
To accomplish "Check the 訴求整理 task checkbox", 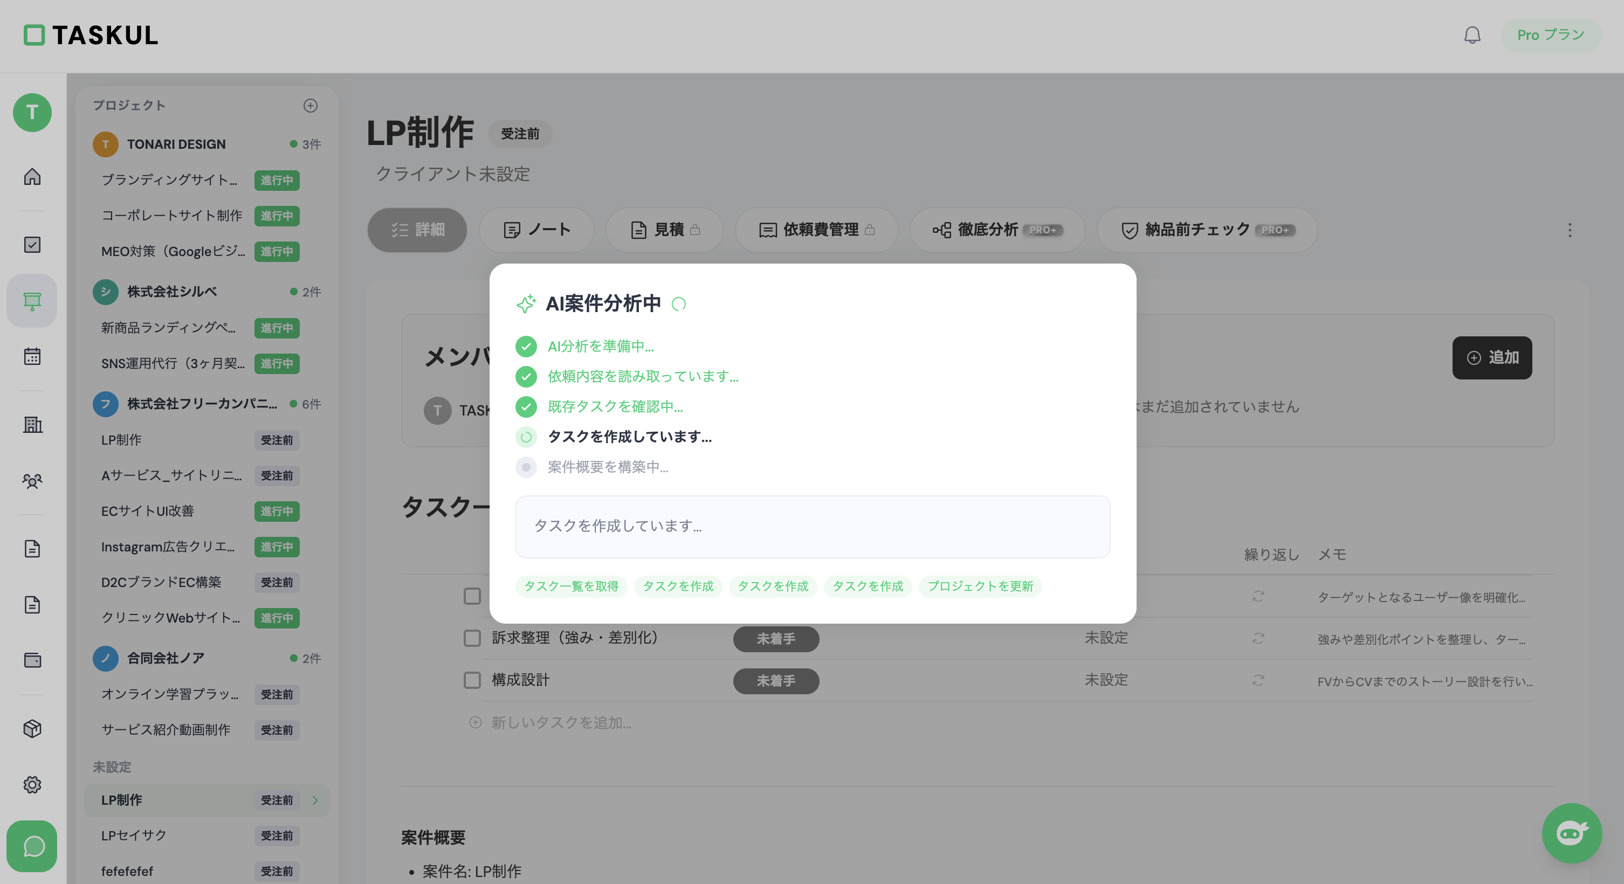I will click(x=472, y=638).
